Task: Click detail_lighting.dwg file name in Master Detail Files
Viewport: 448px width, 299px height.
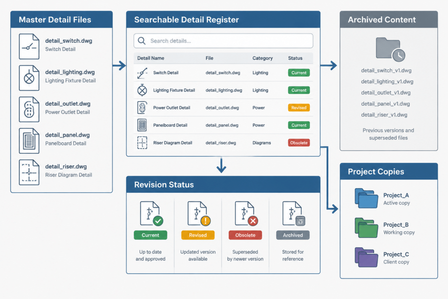Action: [x=70, y=72]
